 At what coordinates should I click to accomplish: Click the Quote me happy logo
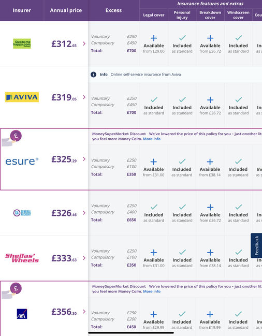coord(22,43)
